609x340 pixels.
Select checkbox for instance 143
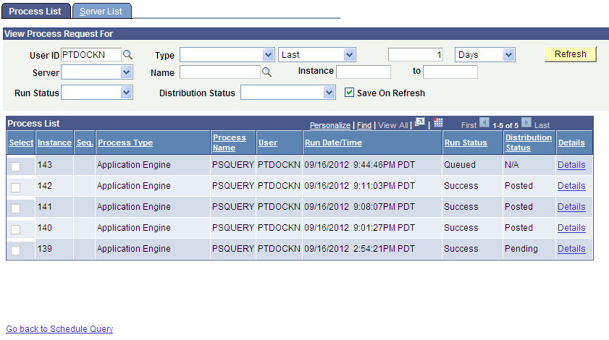(15, 166)
